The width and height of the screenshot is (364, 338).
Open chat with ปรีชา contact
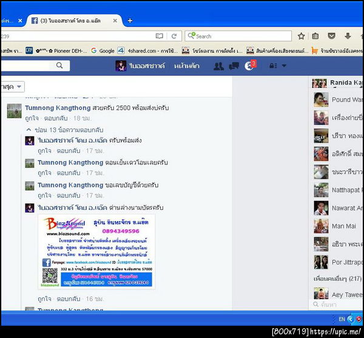coord(337,136)
